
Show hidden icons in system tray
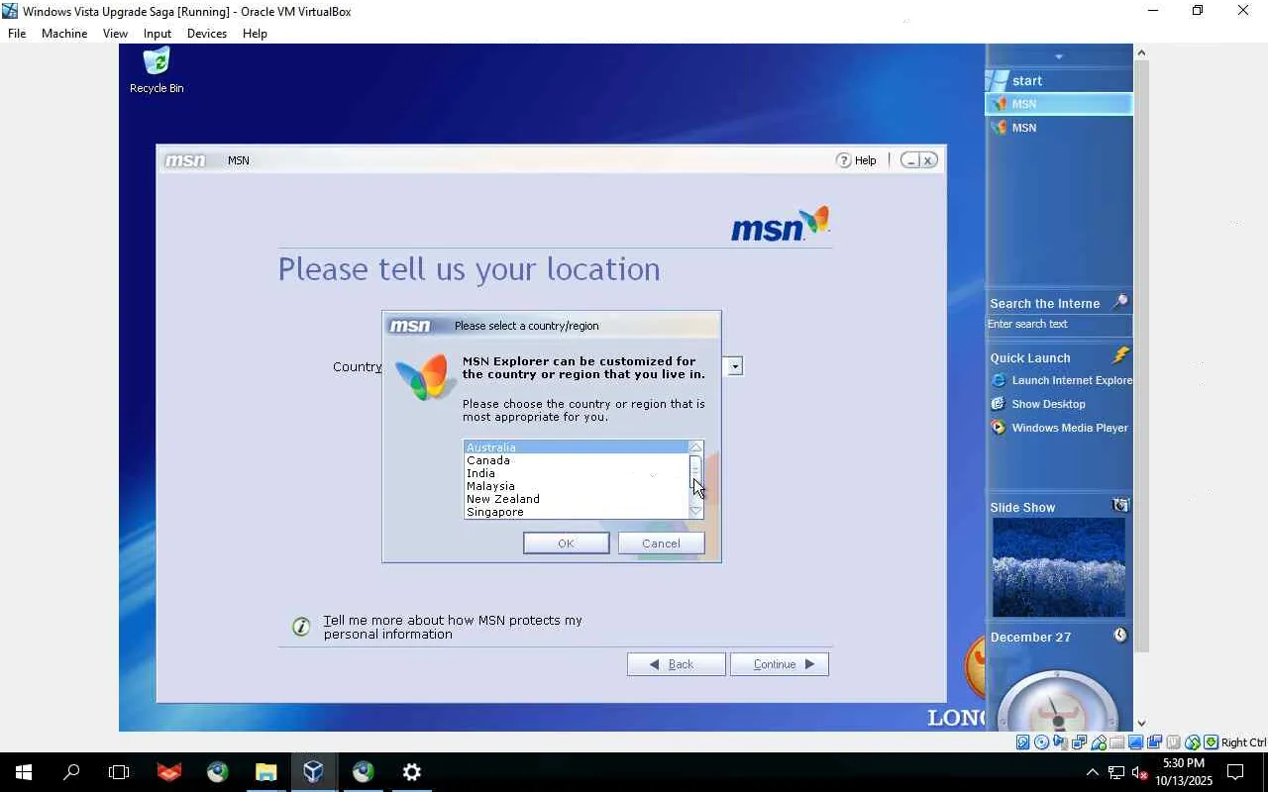(x=1092, y=772)
